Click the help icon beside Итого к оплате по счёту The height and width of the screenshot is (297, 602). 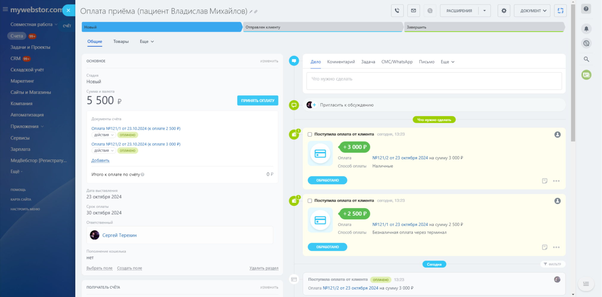[142, 175]
